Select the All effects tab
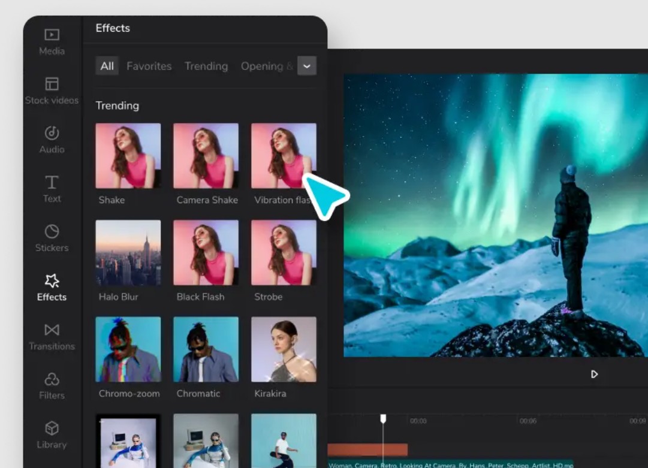 (x=107, y=66)
